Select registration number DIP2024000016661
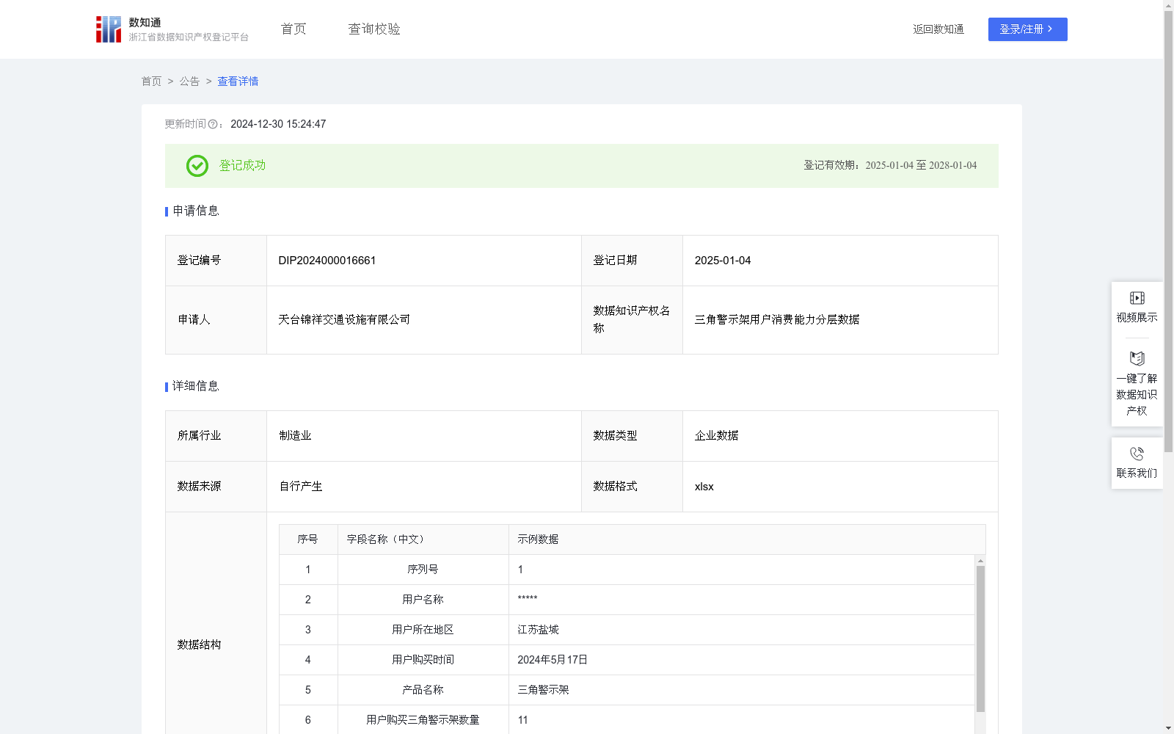This screenshot has height=734, width=1174. (327, 261)
